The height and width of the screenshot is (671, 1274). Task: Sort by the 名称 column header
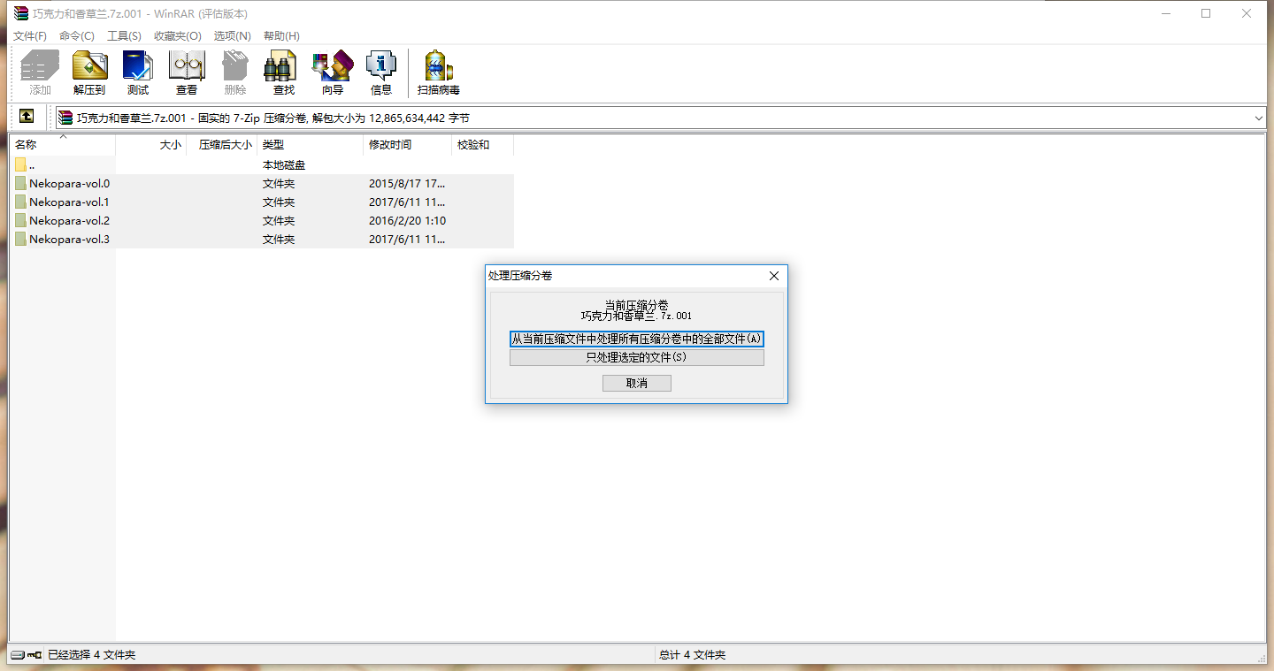(63, 145)
